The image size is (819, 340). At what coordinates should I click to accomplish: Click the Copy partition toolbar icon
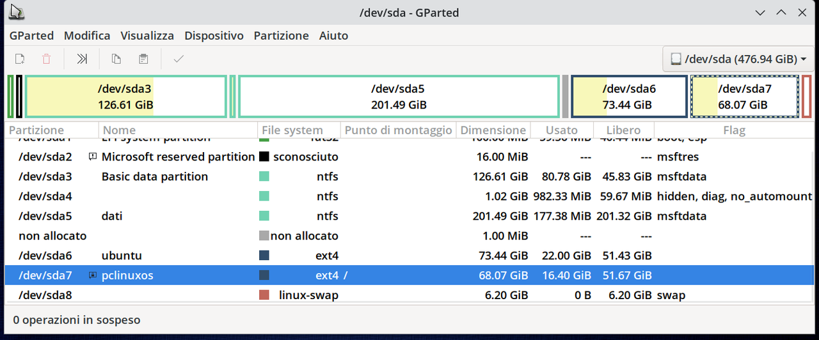(116, 59)
